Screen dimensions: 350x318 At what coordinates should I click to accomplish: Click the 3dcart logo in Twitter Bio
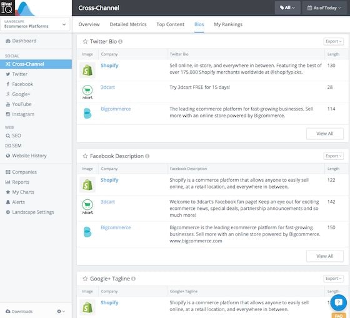87,92
